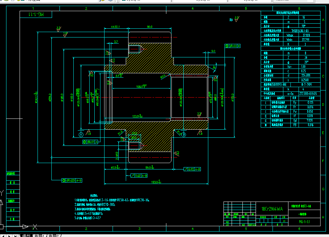Select the ø0.03 B tolerance frame

point(233,46)
